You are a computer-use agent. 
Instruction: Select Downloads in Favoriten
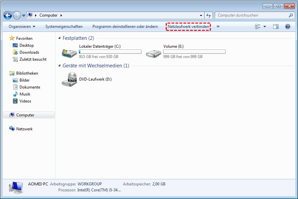point(29,52)
